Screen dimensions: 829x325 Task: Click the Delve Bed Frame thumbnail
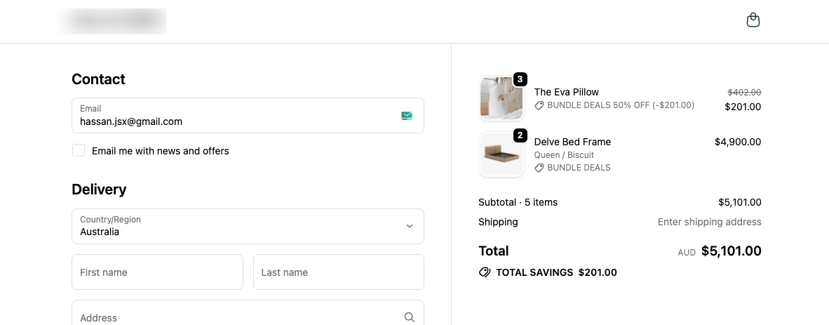501,154
